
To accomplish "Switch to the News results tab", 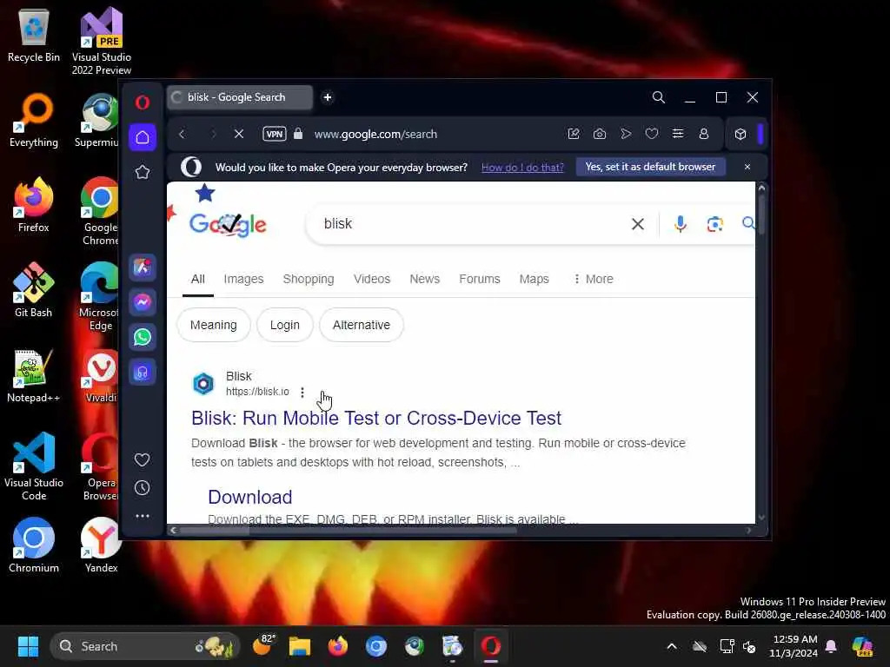I will coord(424,279).
